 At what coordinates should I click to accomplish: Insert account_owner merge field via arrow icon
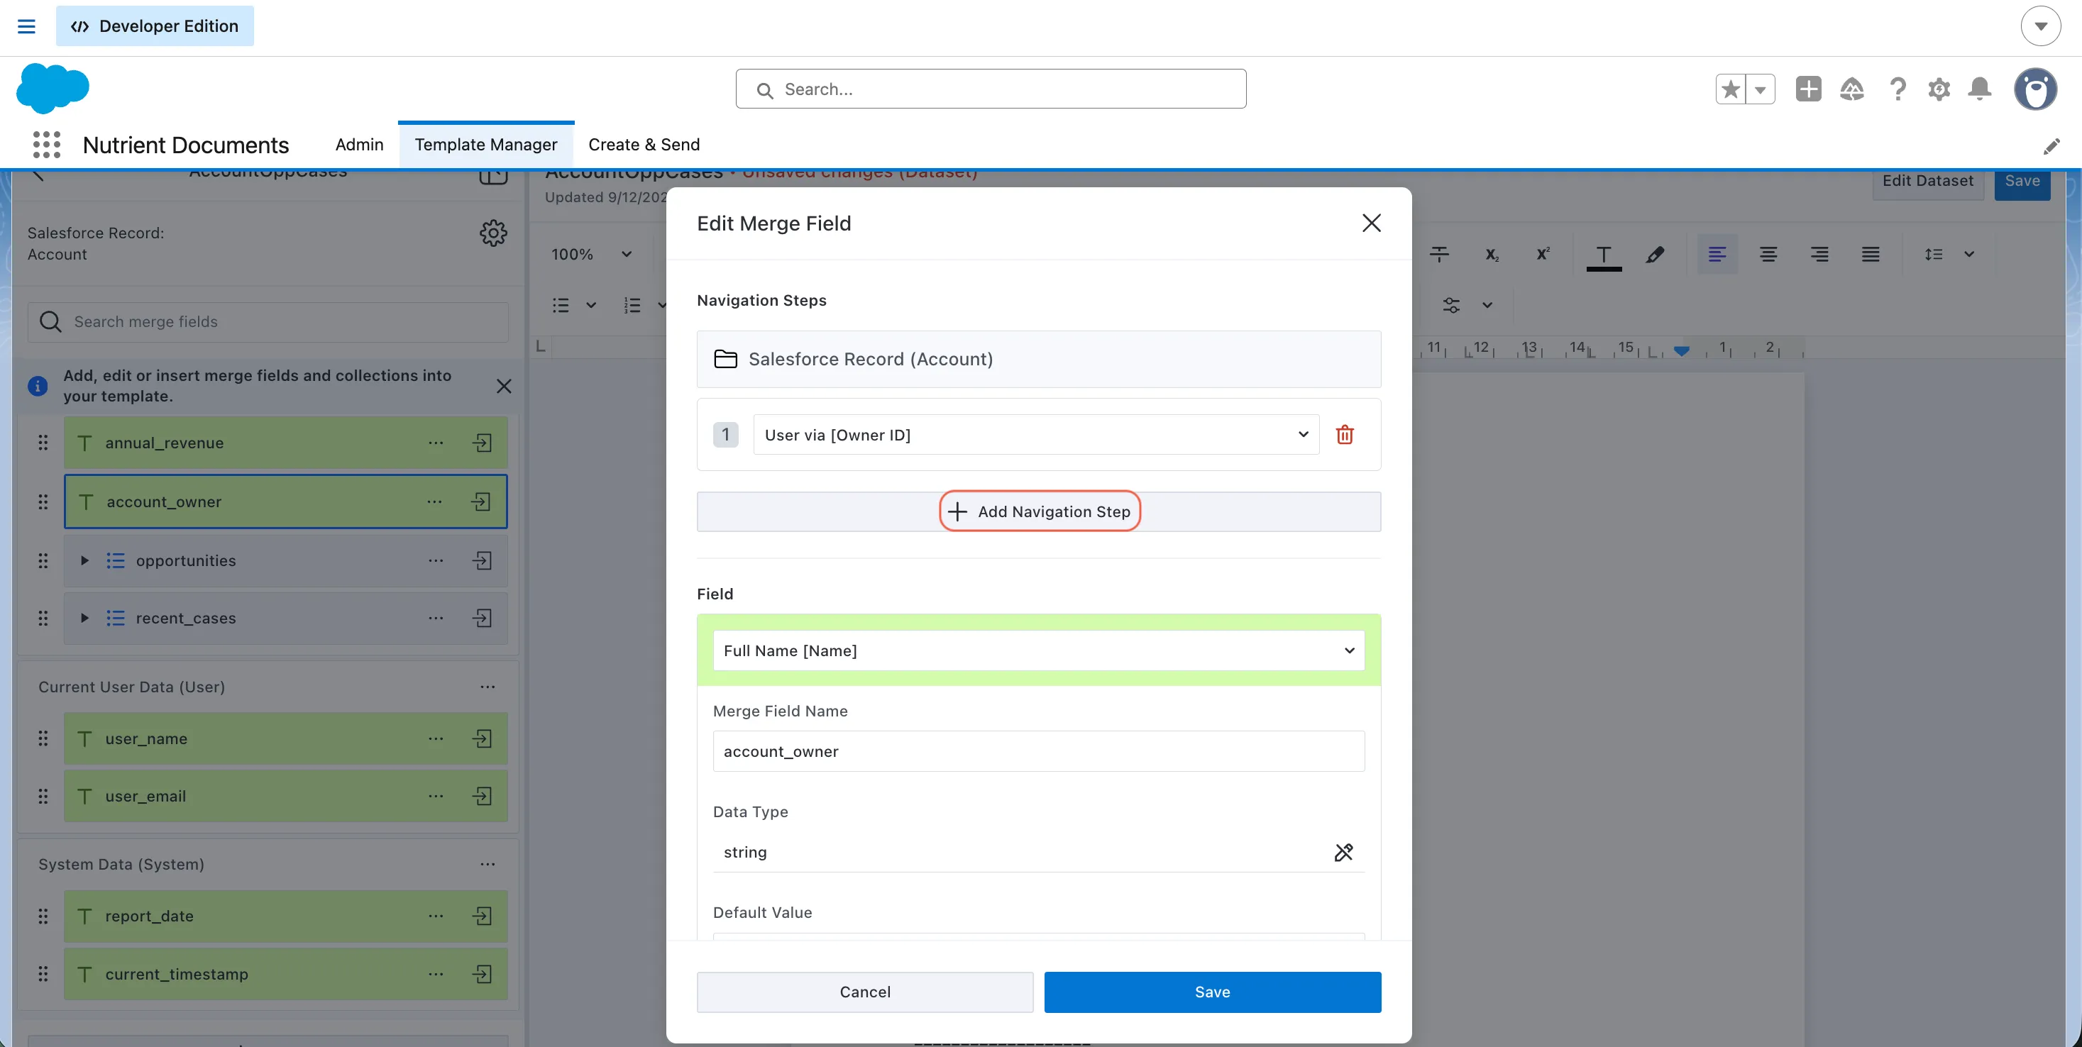(x=481, y=502)
